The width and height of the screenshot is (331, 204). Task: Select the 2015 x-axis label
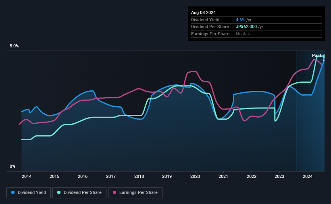pos(54,176)
